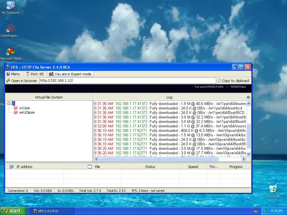Click the log entry at 37.4 MB/s
Screen dimensions: 287x215
click(x=170, y=126)
